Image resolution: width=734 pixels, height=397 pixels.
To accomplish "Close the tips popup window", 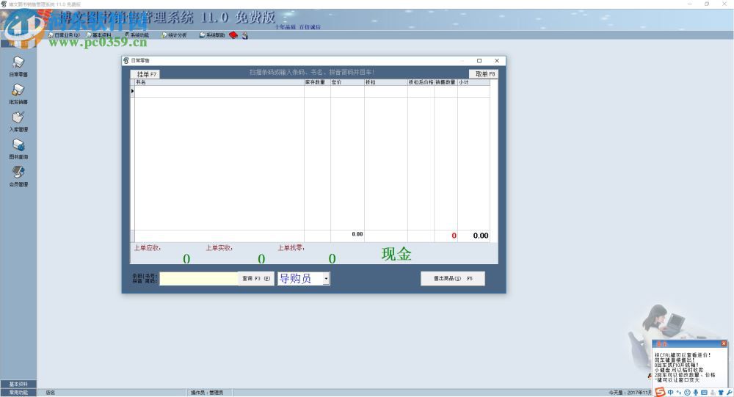I will pyautogui.click(x=724, y=343).
